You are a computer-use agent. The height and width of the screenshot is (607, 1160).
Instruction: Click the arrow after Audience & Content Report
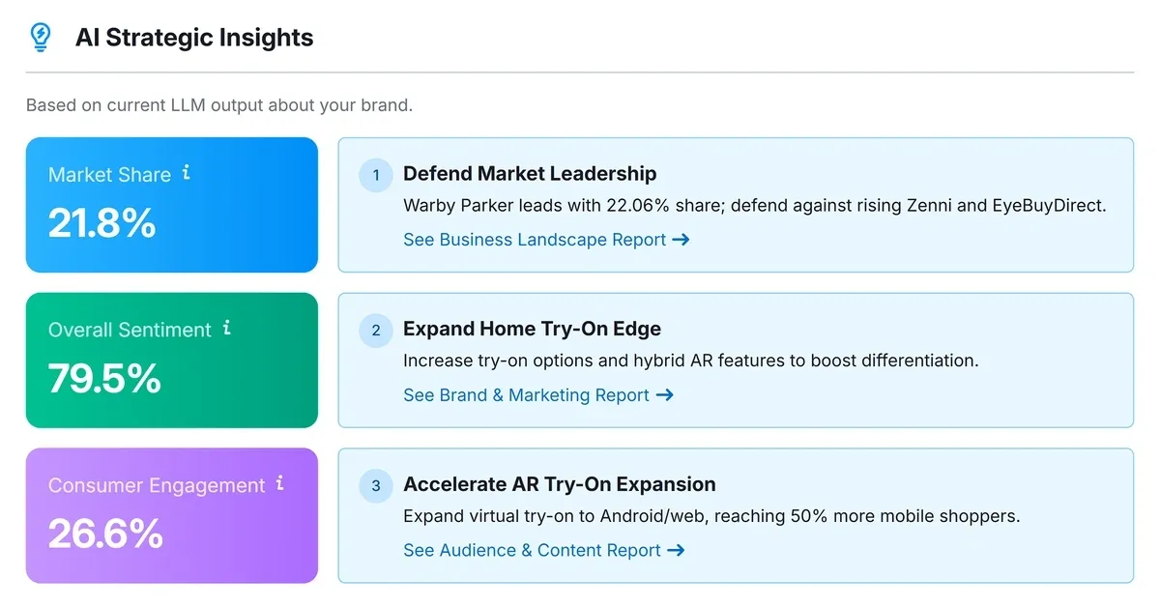click(676, 550)
